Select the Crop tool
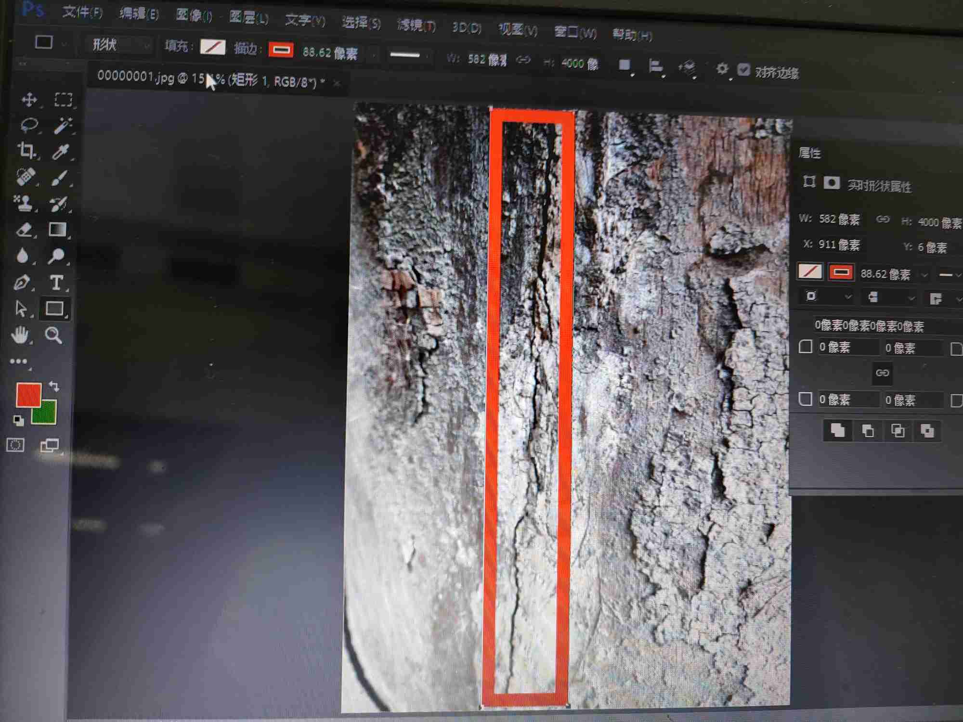 [x=26, y=151]
